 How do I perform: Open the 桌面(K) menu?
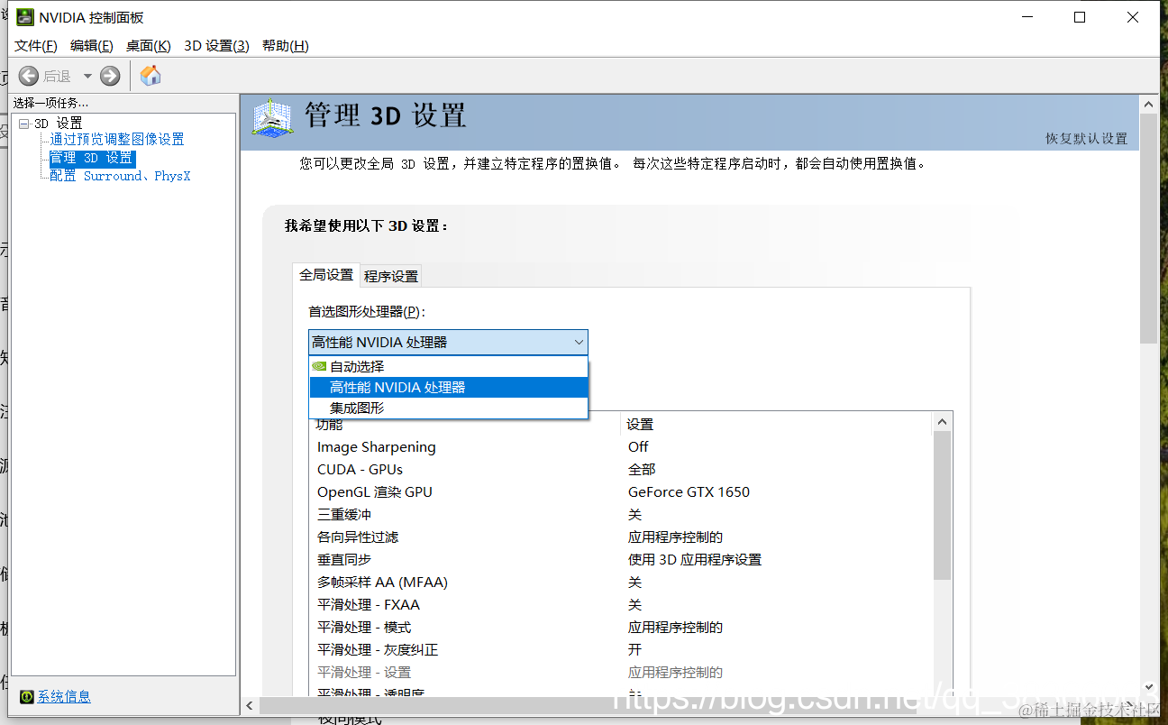pos(149,46)
